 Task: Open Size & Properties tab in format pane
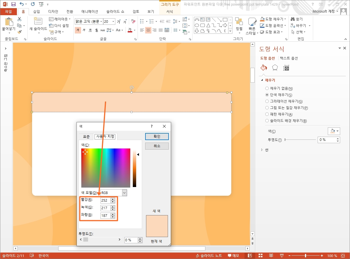click(x=286, y=68)
